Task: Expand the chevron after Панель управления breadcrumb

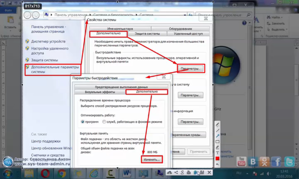Action: coord(91,15)
